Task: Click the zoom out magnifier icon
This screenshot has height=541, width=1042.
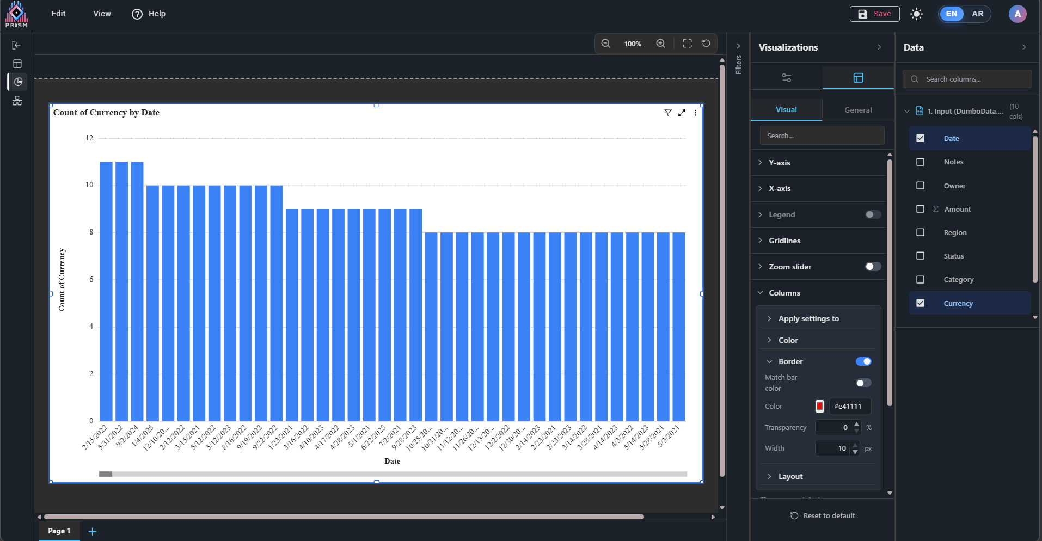Action: (x=605, y=44)
